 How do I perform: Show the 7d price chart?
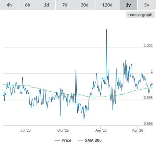point(65,5)
